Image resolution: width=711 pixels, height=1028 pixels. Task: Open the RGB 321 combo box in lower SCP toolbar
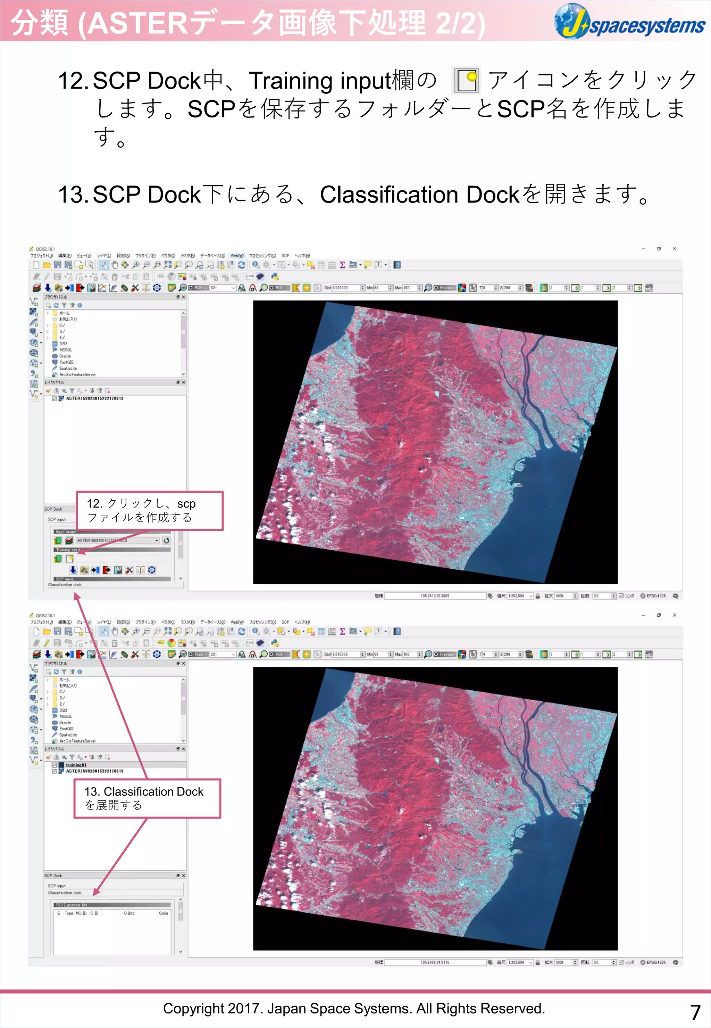click(223, 655)
